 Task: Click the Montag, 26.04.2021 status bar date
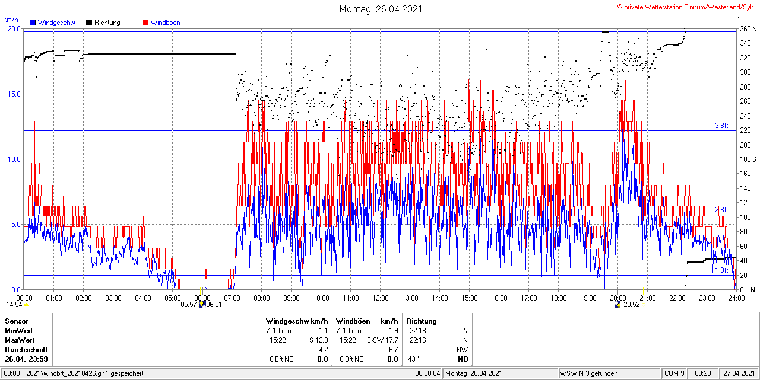coord(474,373)
